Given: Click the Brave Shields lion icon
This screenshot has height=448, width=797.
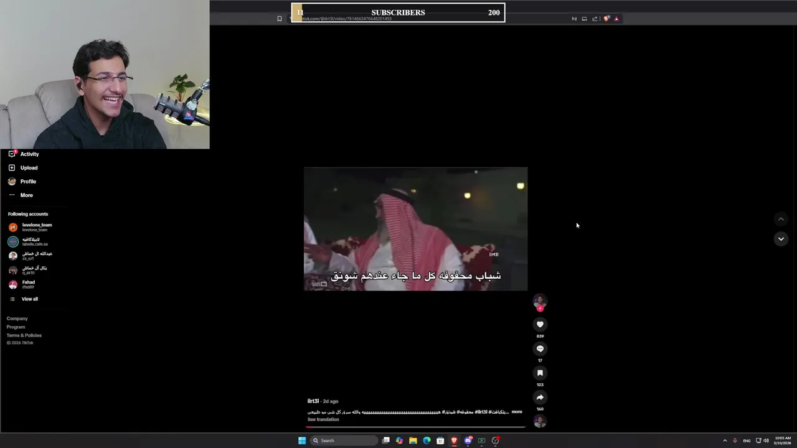Looking at the screenshot, I should click(x=606, y=19).
